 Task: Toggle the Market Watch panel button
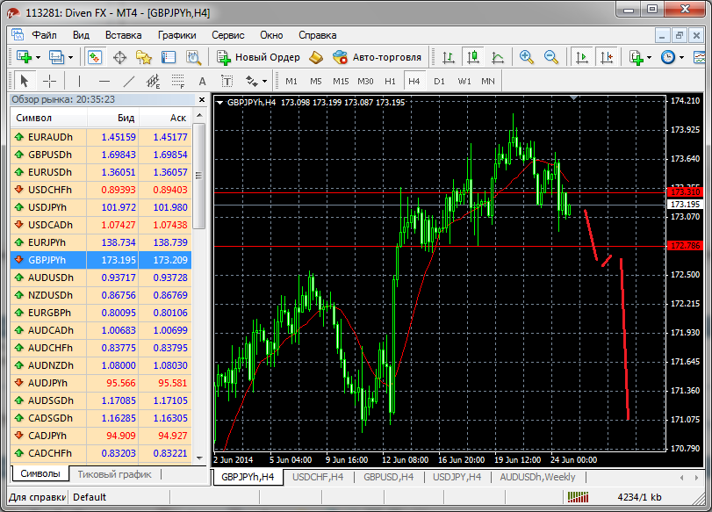(95, 58)
